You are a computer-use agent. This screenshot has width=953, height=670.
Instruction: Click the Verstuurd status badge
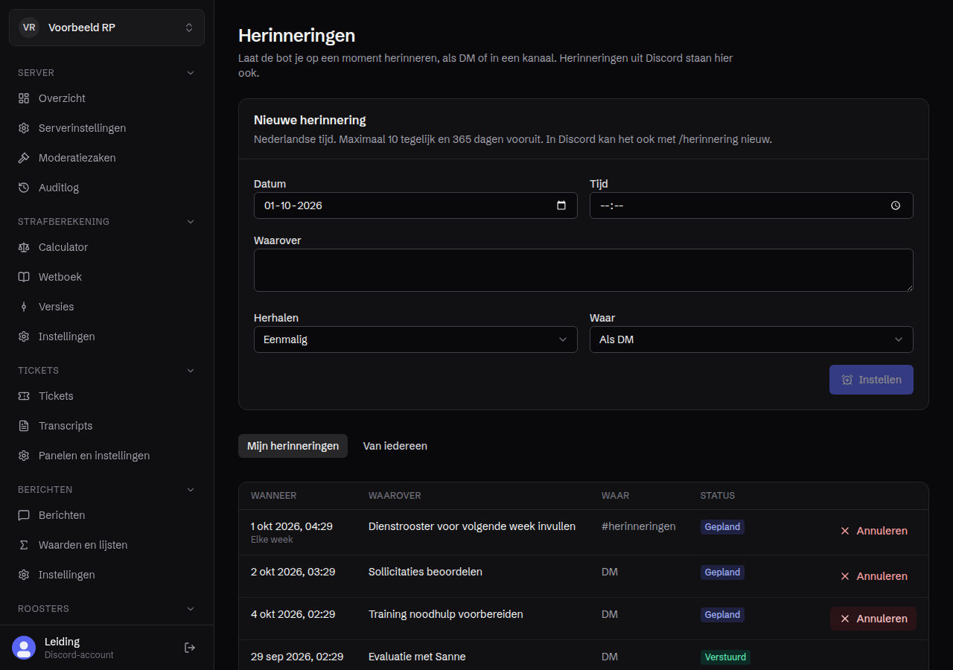pos(725,657)
